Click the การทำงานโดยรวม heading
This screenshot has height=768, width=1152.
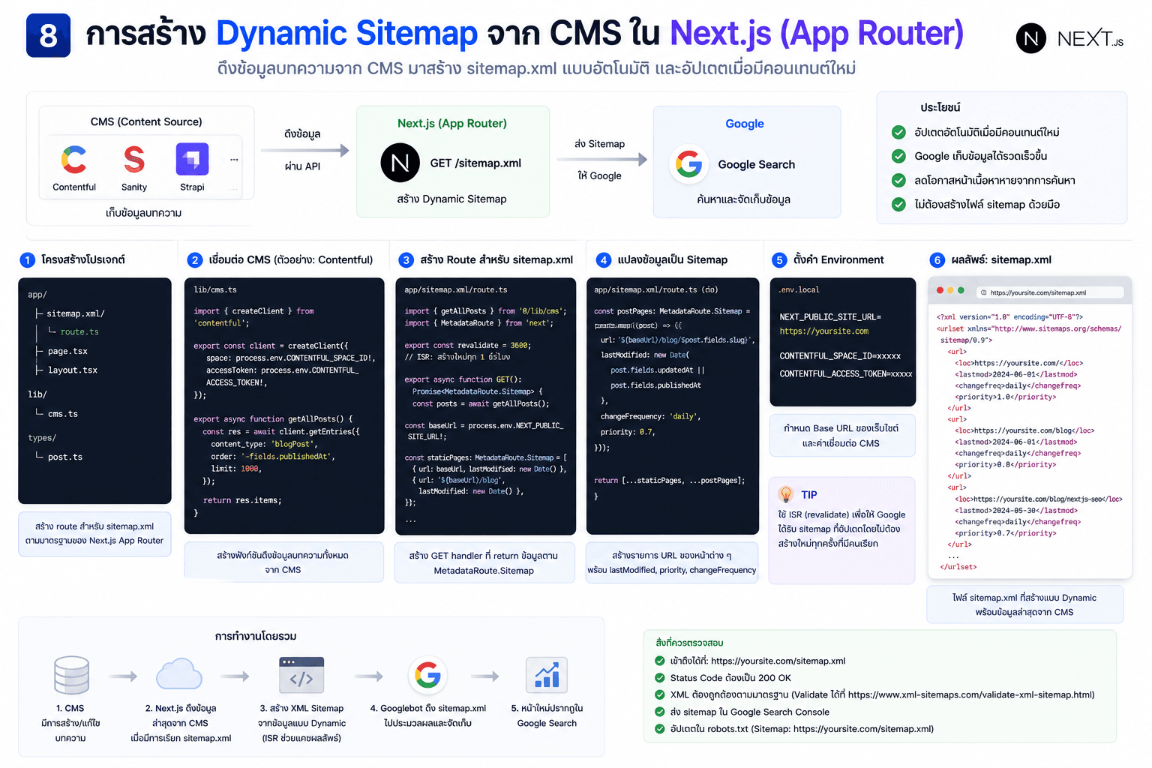256,636
